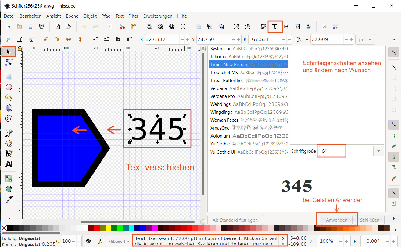Toggle layer visibility eye icon
Viewport: 401px width, 247px height.
coord(88,241)
